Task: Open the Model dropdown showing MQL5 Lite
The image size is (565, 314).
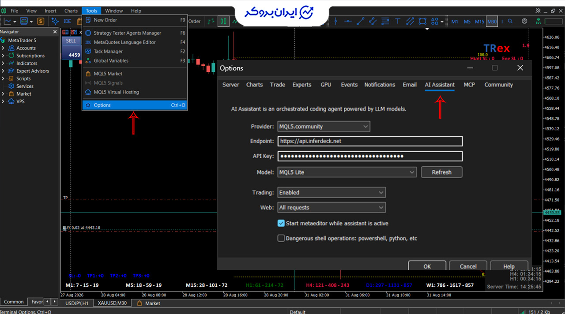Action: tap(347, 172)
